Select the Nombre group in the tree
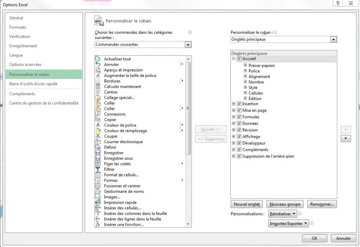The image size is (360, 247). [256, 82]
